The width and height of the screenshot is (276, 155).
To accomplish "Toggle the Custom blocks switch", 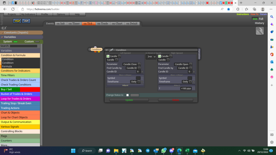I will click(x=37, y=42).
